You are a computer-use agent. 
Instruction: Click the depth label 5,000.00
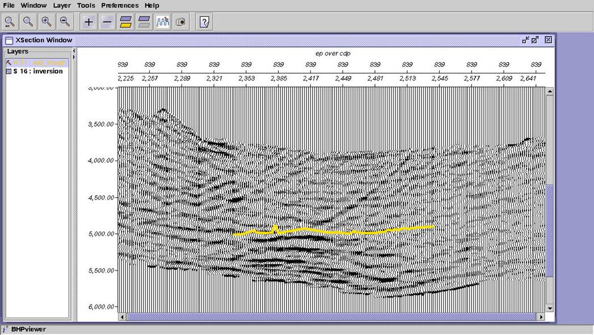[101, 234]
